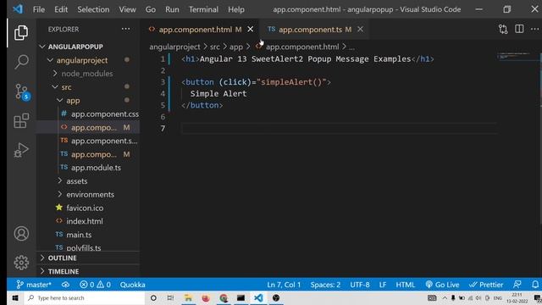Synchronize changes cloud icon in status bar
Viewport: 542px width, 305px height.
tap(65, 285)
